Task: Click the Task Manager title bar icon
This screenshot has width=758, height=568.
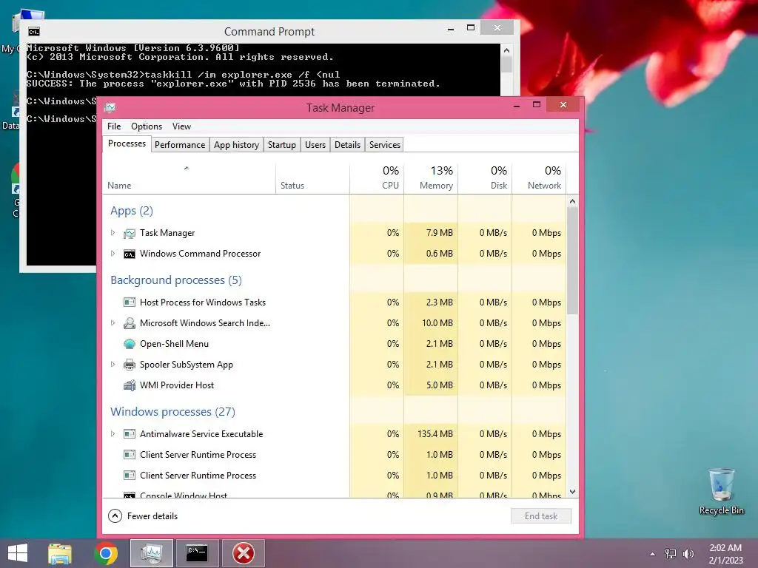Action: pyautogui.click(x=110, y=107)
